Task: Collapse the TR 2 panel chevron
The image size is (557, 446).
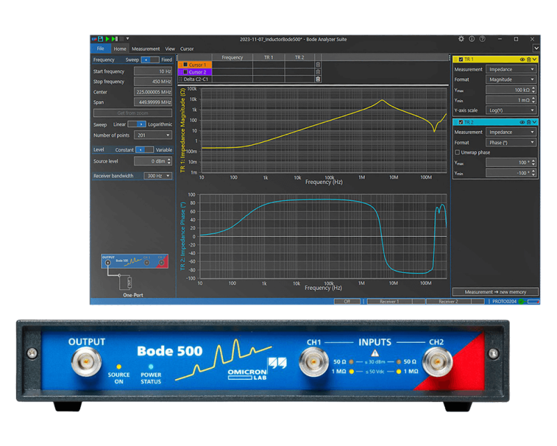Action: click(x=535, y=122)
